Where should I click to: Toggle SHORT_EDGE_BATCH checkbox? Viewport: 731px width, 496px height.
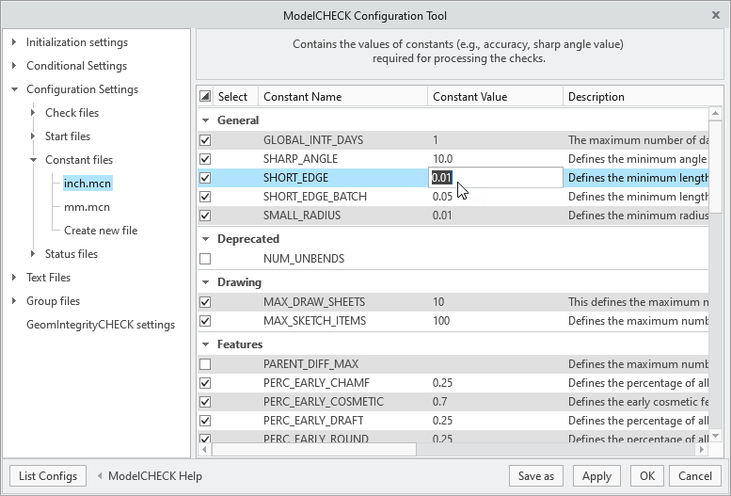click(205, 197)
